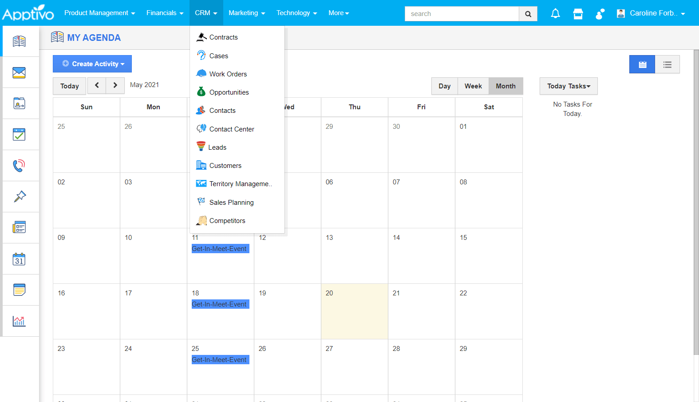699x402 pixels.
Task: Click the Today button
Action: click(70, 86)
